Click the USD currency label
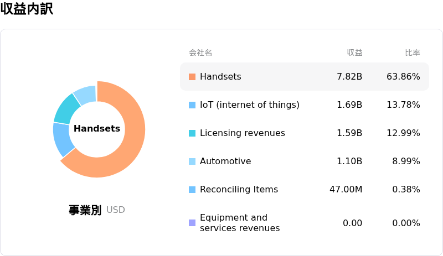This screenshot has width=443, height=256. 116,210
